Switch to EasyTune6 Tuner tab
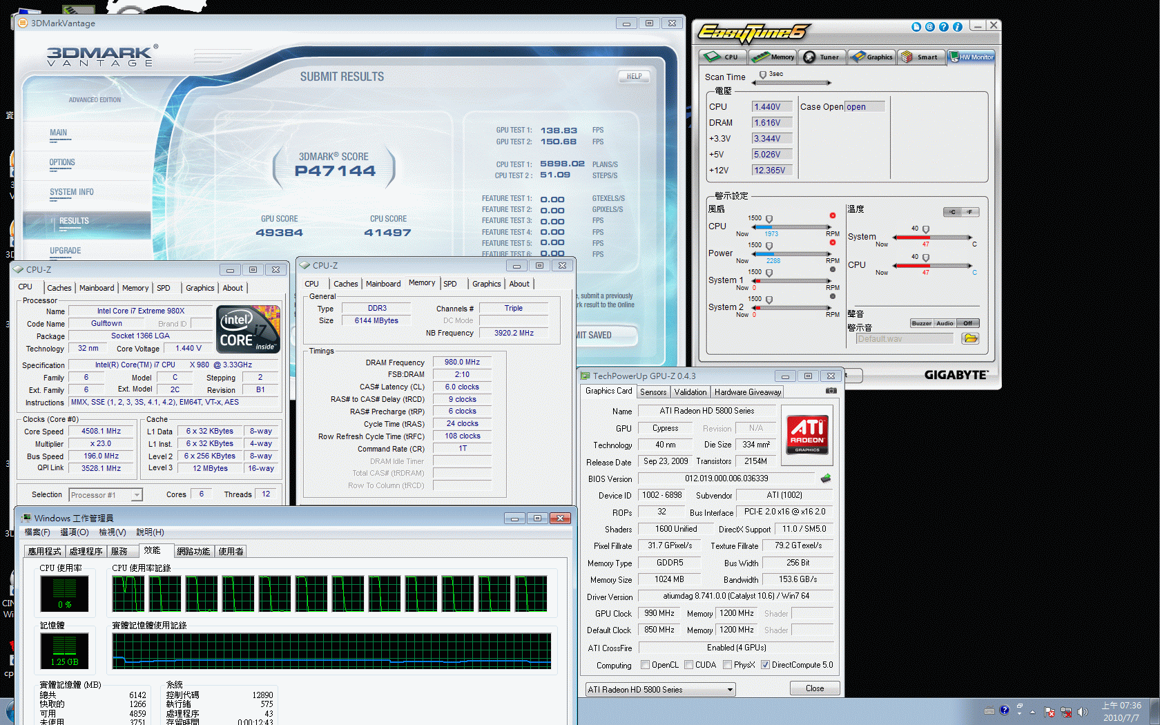 (x=822, y=57)
